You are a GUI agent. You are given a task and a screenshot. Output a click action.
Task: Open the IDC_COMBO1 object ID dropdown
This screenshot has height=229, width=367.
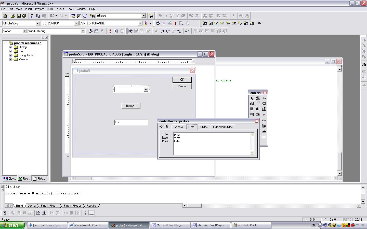(76, 23)
